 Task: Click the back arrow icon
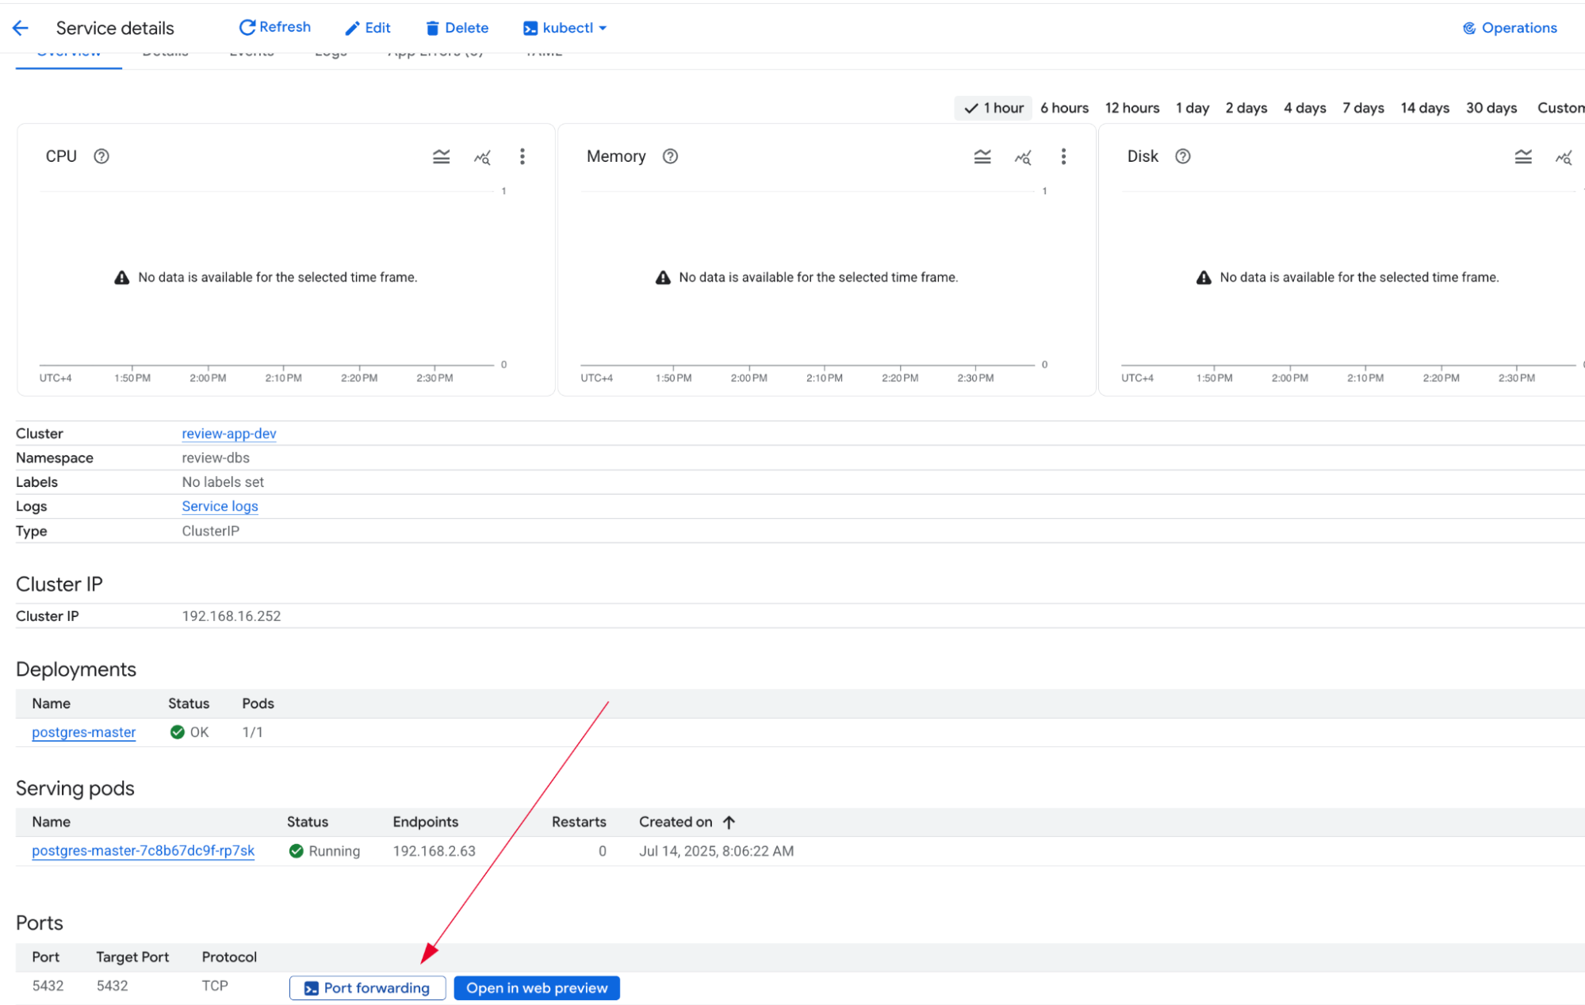pyautogui.click(x=21, y=29)
